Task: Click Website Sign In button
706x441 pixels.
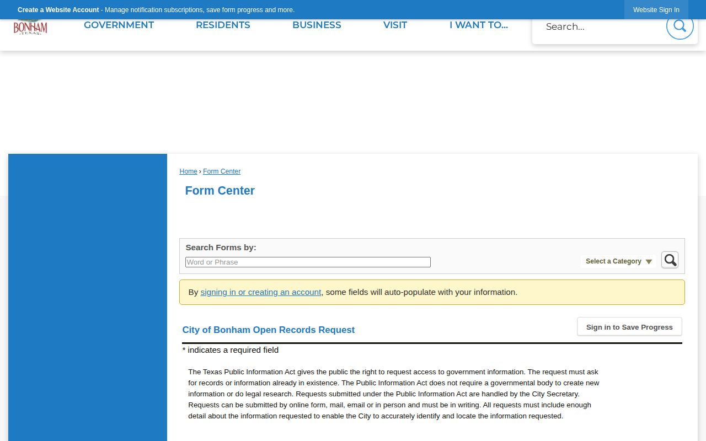Action: (656, 10)
